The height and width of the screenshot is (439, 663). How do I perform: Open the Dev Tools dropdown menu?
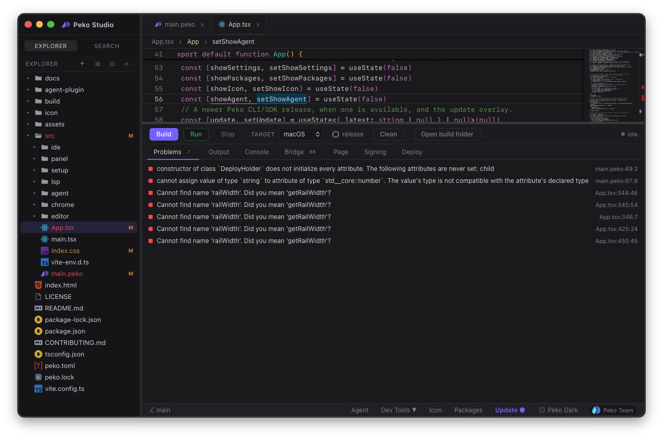(399, 410)
